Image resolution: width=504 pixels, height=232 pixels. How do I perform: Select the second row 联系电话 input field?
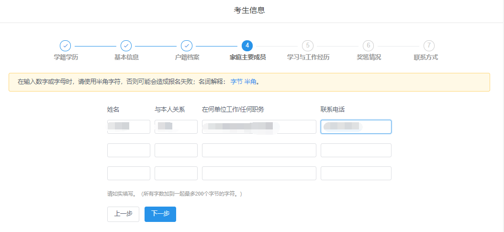(356, 150)
